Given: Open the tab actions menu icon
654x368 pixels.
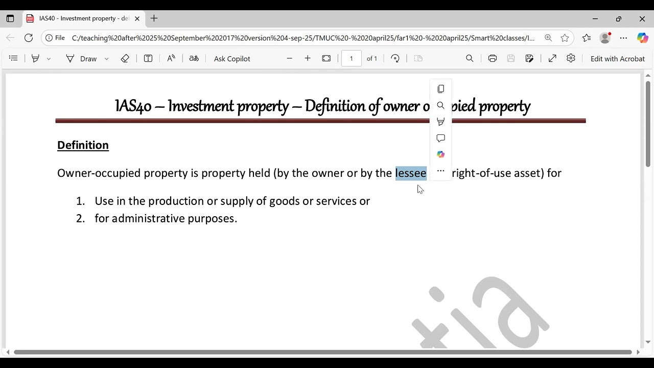Looking at the screenshot, I should (10, 18).
